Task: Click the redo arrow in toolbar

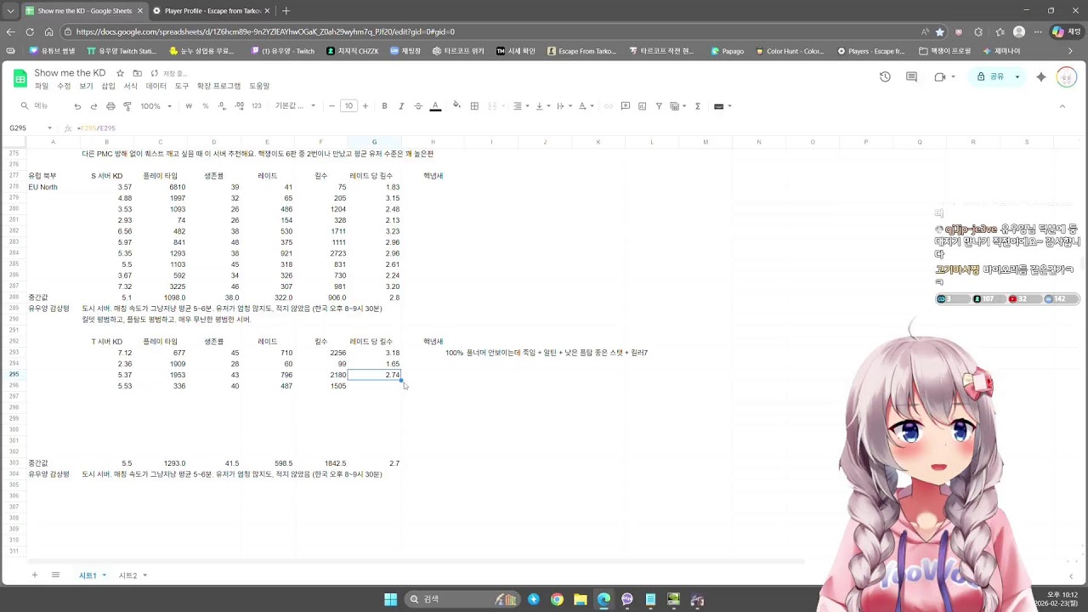Action: (93, 106)
